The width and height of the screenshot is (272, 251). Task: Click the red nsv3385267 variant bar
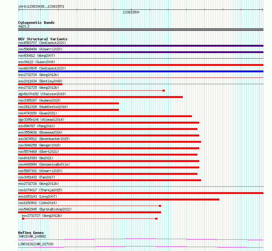point(68,103)
